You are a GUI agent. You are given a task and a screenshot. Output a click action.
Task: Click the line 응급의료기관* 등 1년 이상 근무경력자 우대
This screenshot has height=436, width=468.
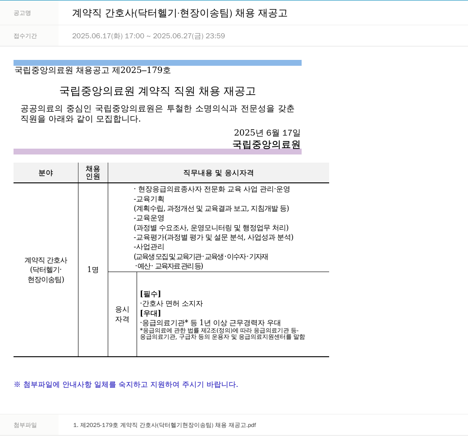[x=211, y=322]
